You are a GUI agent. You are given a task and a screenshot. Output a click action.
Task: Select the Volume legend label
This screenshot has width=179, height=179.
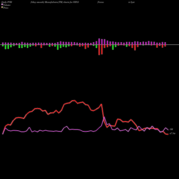click(7, 5)
